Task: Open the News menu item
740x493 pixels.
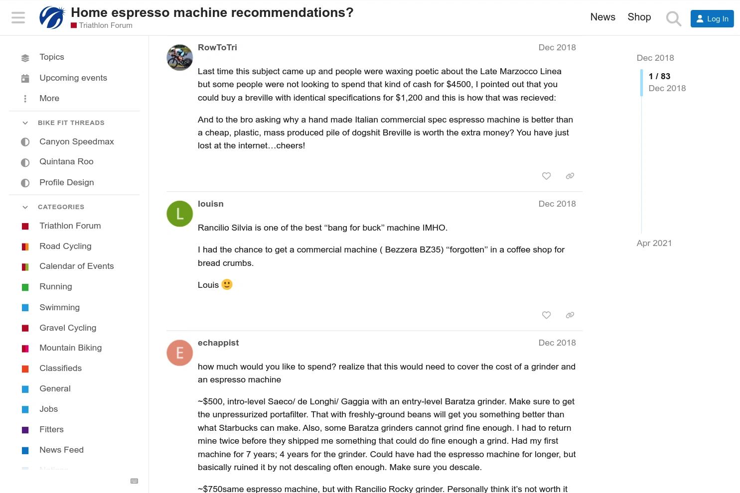Action: coord(602,17)
